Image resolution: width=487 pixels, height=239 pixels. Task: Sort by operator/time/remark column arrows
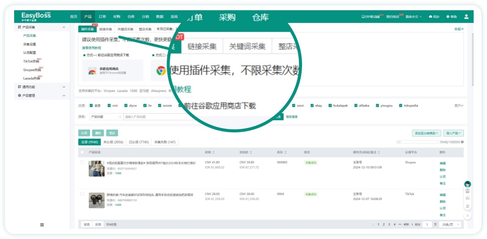[379, 152]
